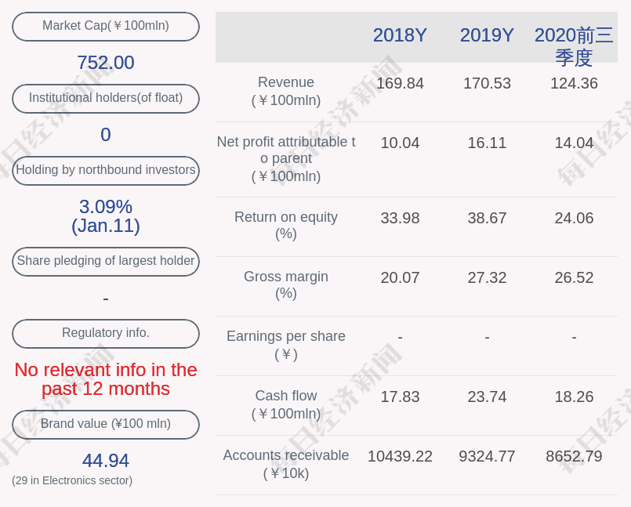Select the Revenue row label
This screenshot has height=507, width=631.
click(x=286, y=92)
